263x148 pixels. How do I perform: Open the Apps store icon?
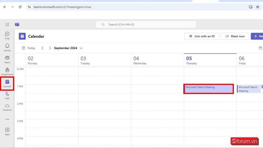tap(7, 131)
